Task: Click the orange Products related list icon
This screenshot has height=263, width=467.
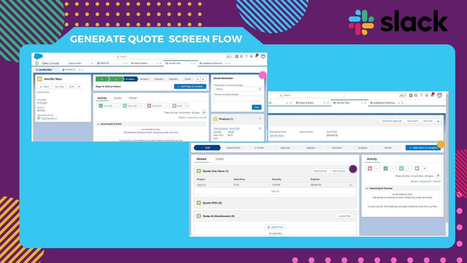Action: (x=215, y=119)
